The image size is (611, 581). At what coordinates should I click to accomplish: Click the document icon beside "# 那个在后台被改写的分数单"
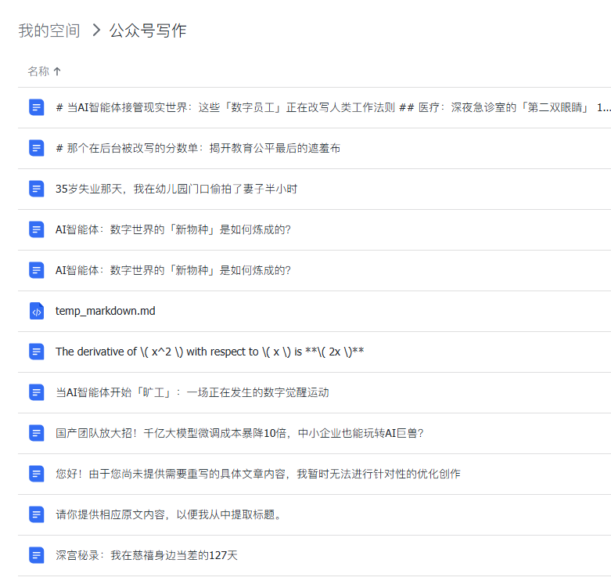[x=37, y=148]
